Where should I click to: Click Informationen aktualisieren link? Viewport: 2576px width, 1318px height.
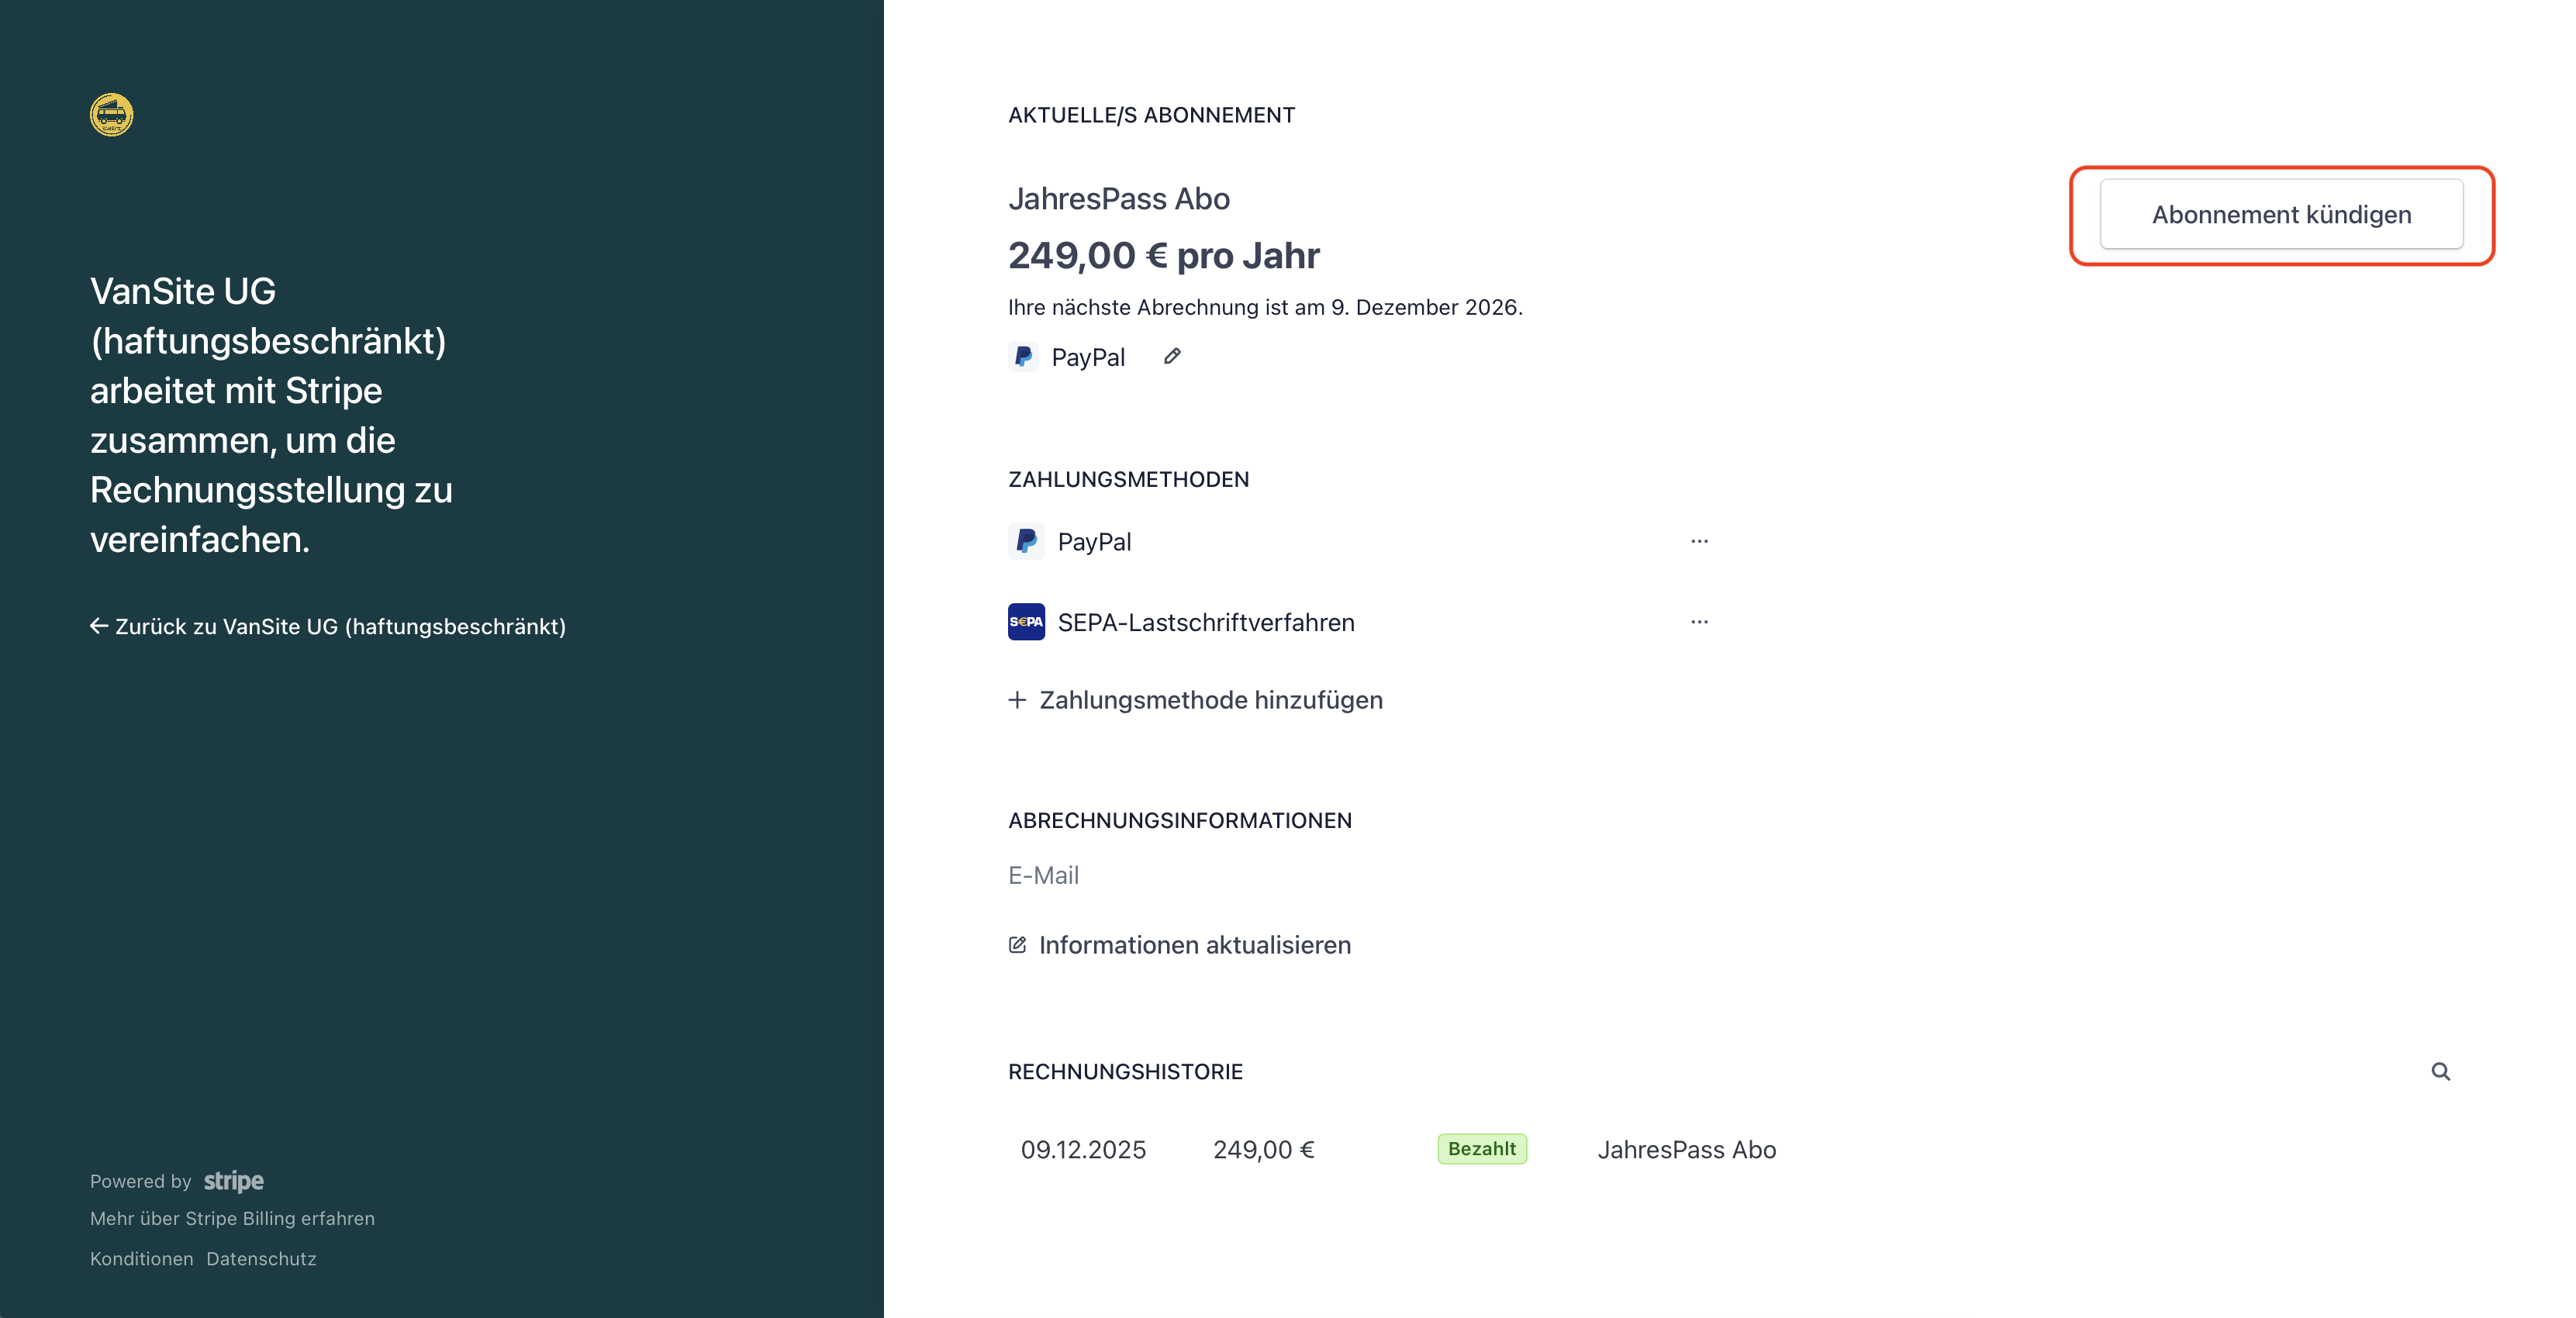(x=1194, y=945)
